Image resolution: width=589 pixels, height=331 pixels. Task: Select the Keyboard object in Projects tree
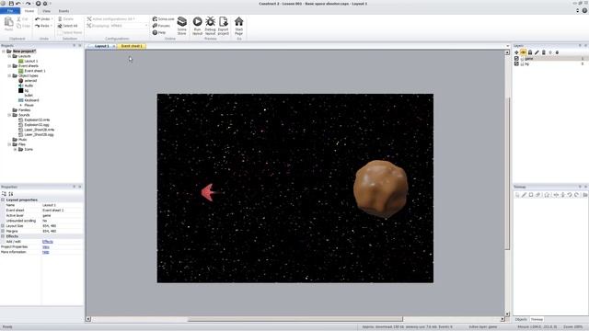(x=31, y=100)
